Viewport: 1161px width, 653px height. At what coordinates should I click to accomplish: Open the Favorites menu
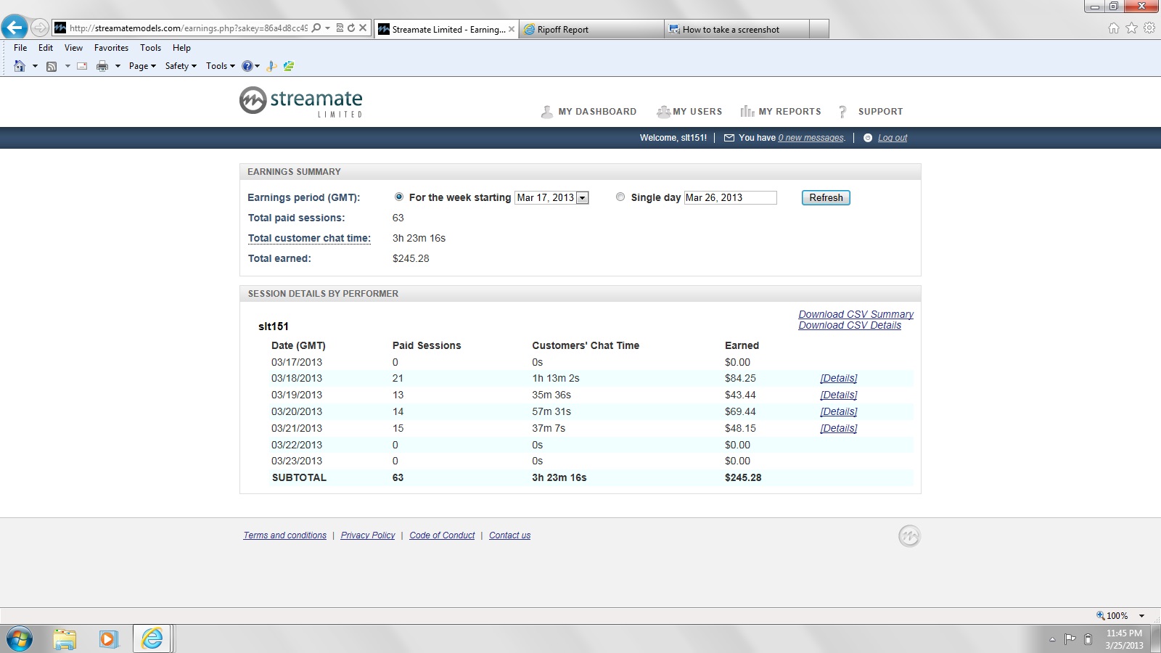[111, 48]
